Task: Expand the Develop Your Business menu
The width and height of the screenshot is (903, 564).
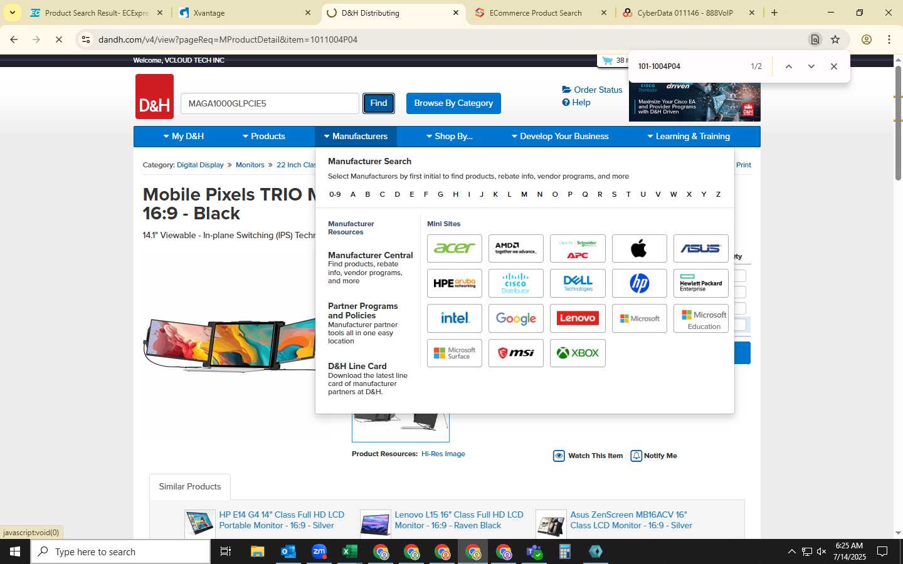Action: [560, 136]
